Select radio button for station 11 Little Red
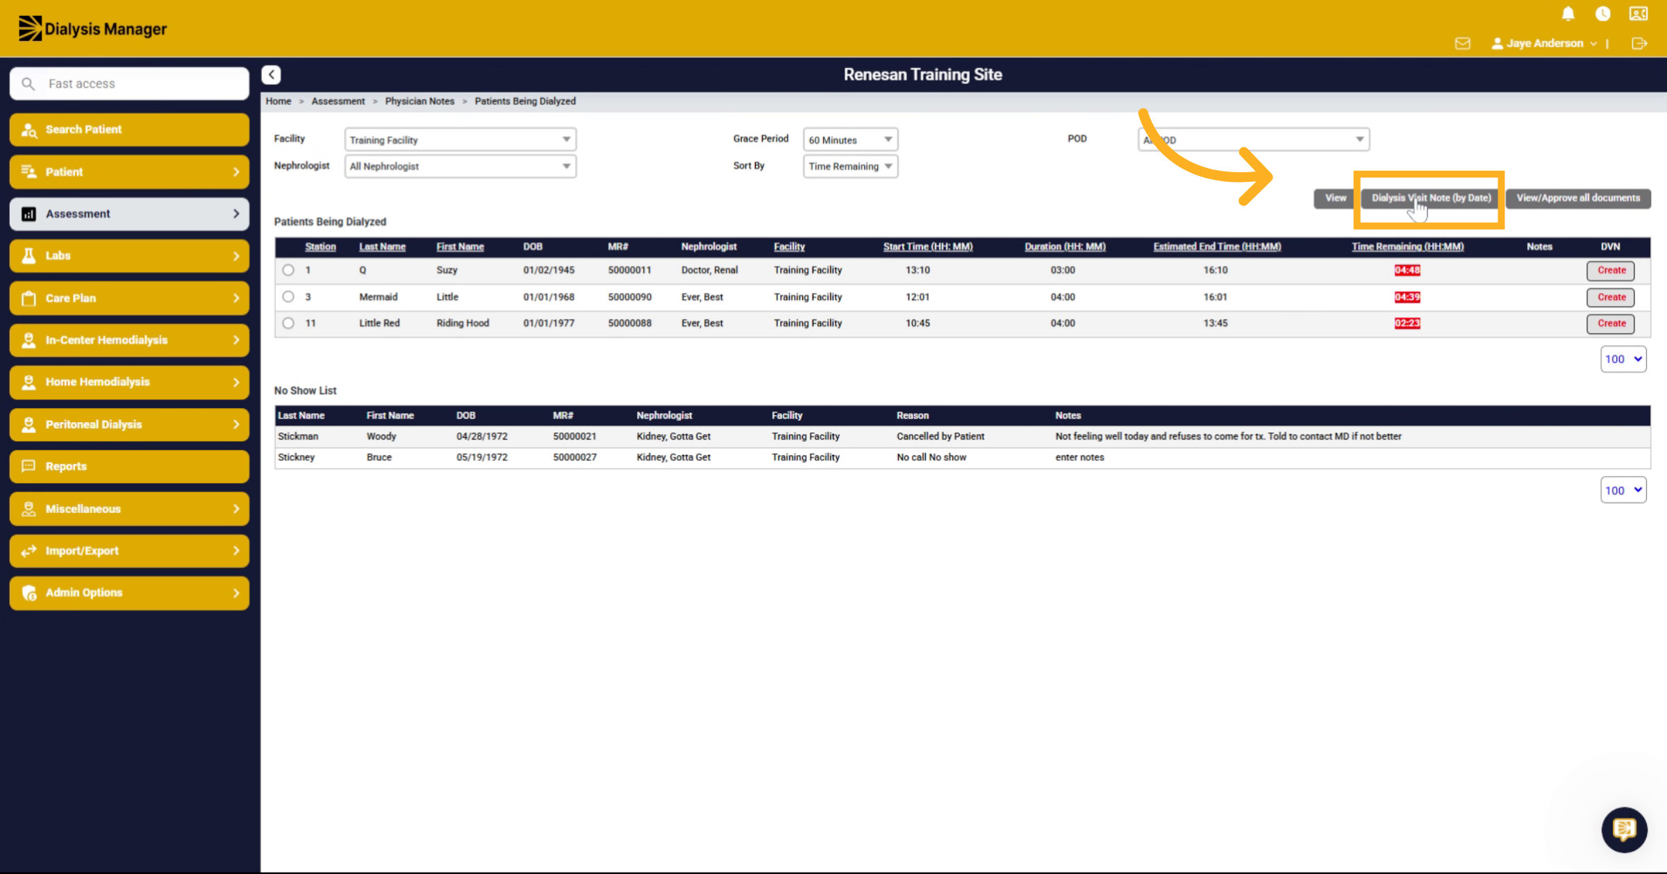The width and height of the screenshot is (1667, 874). click(x=288, y=323)
